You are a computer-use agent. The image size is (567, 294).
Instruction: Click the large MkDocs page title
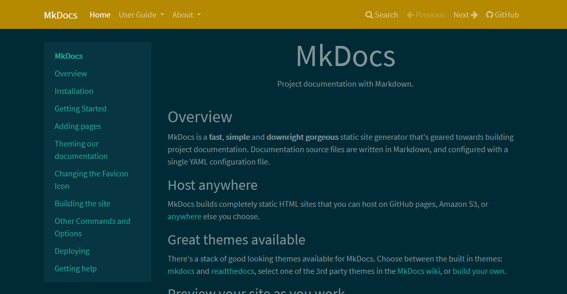[345, 56]
